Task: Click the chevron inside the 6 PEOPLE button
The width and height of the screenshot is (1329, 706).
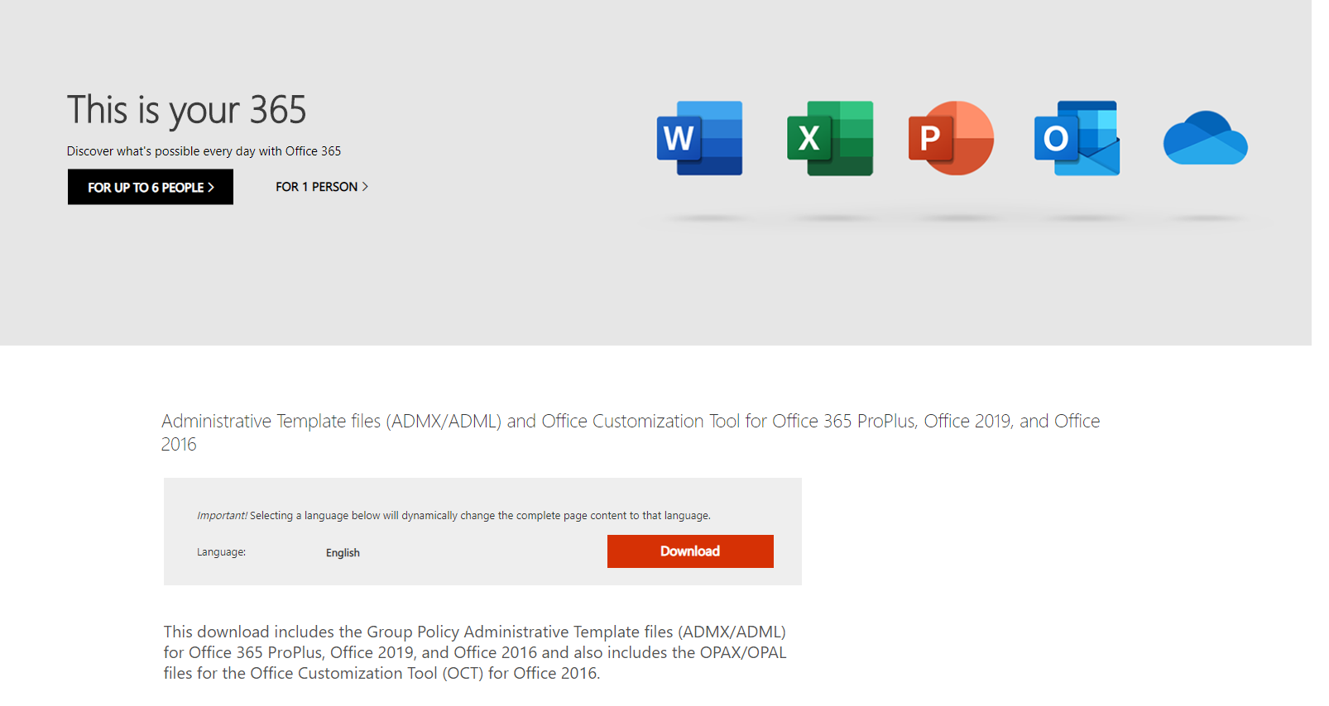Action: click(x=211, y=188)
